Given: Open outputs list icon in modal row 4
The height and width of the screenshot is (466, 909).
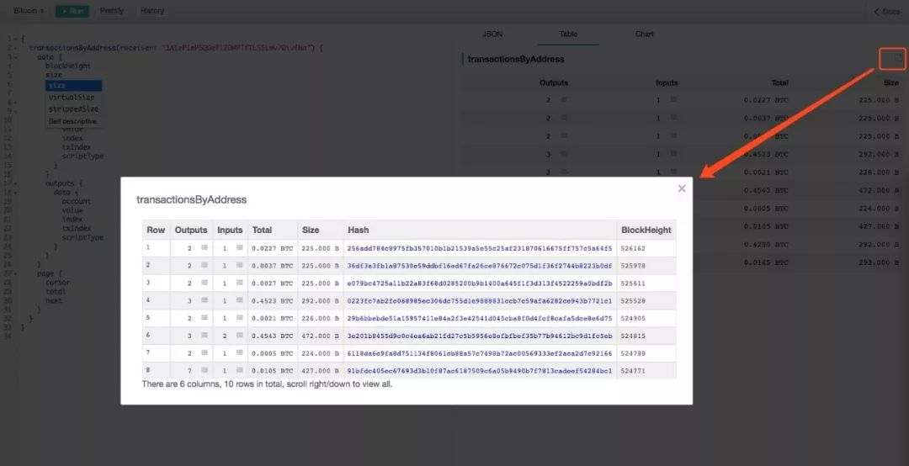Looking at the screenshot, I should tap(205, 300).
